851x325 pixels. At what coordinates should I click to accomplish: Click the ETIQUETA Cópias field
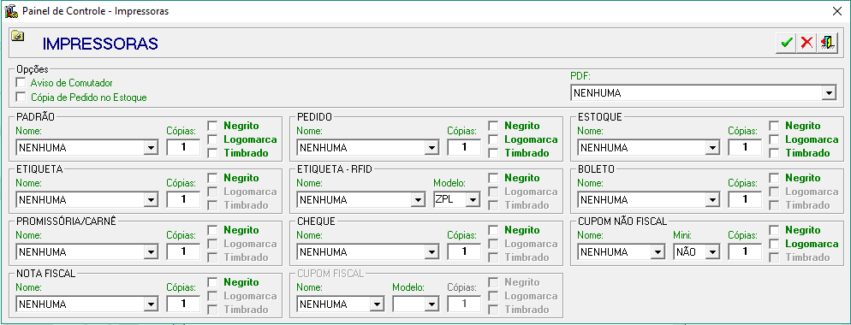point(183,199)
